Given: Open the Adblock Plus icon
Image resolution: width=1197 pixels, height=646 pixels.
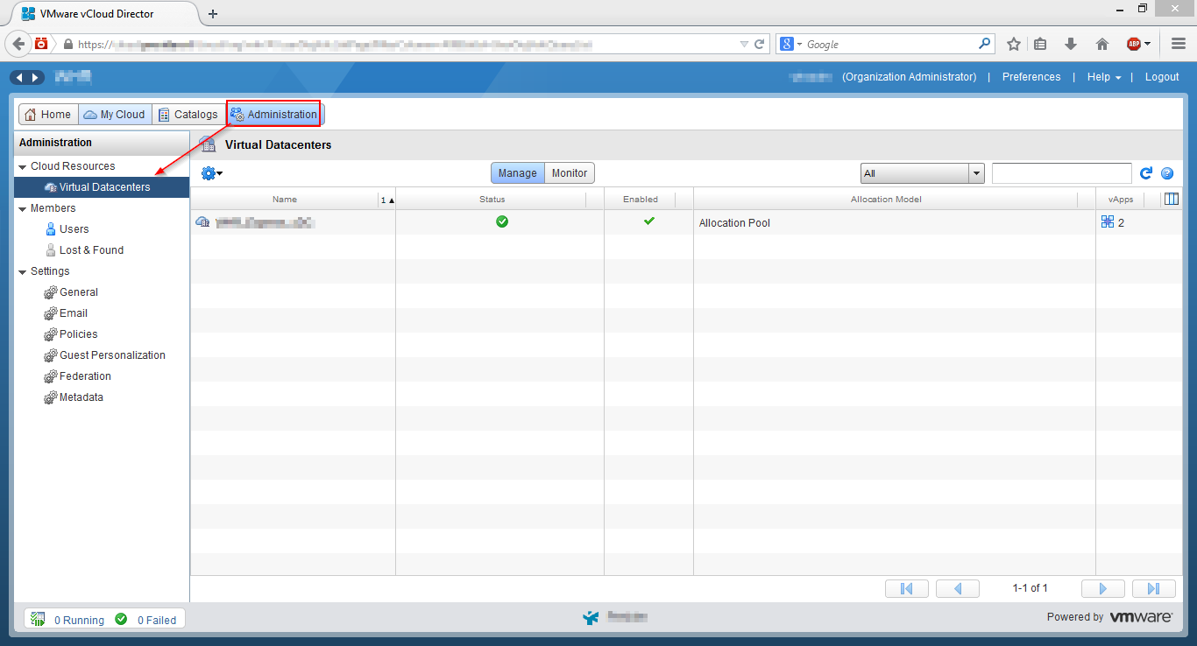Looking at the screenshot, I should (x=1134, y=44).
